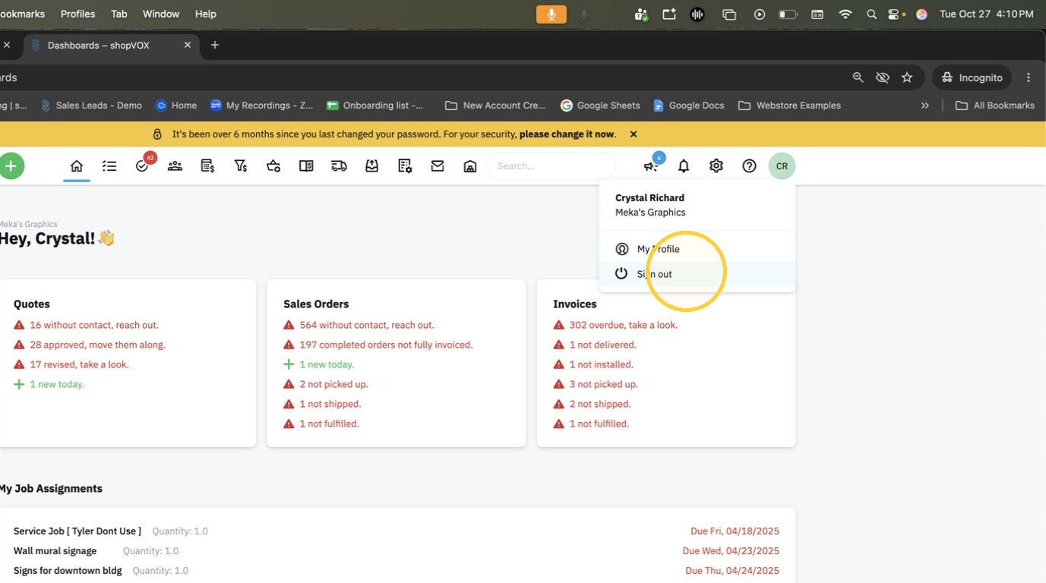Open the warehouse icon
Viewport: 1046px width, 583px height.
470,165
